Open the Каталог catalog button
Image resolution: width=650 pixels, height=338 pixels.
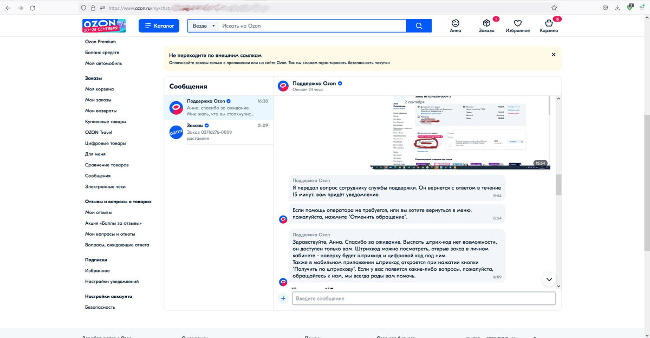click(x=159, y=25)
